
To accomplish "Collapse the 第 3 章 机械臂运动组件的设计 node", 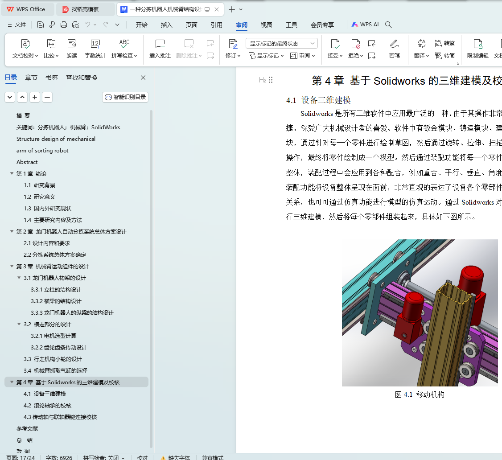I will pyautogui.click(x=12, y=267).
